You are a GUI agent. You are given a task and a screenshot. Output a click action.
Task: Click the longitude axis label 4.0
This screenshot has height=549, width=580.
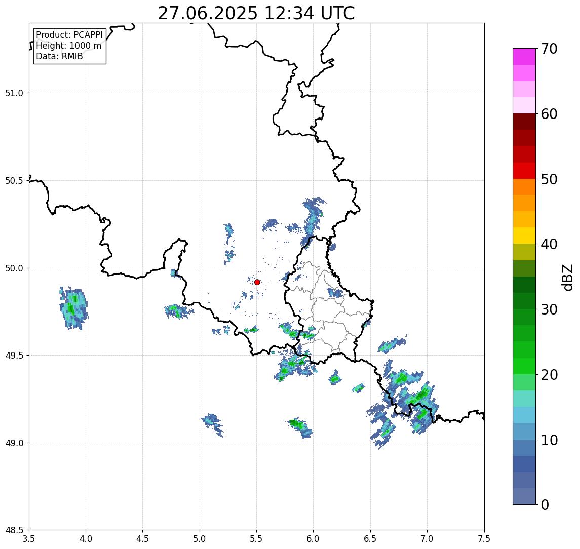(x=86, y=539)
